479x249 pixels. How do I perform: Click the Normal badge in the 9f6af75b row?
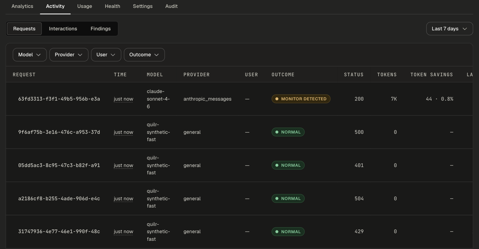point(288,132)
